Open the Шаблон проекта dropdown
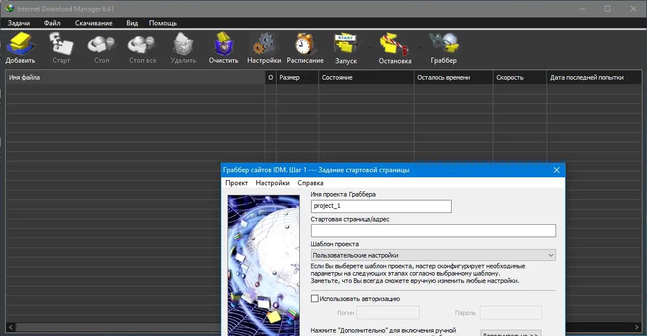 click(433, 255)
